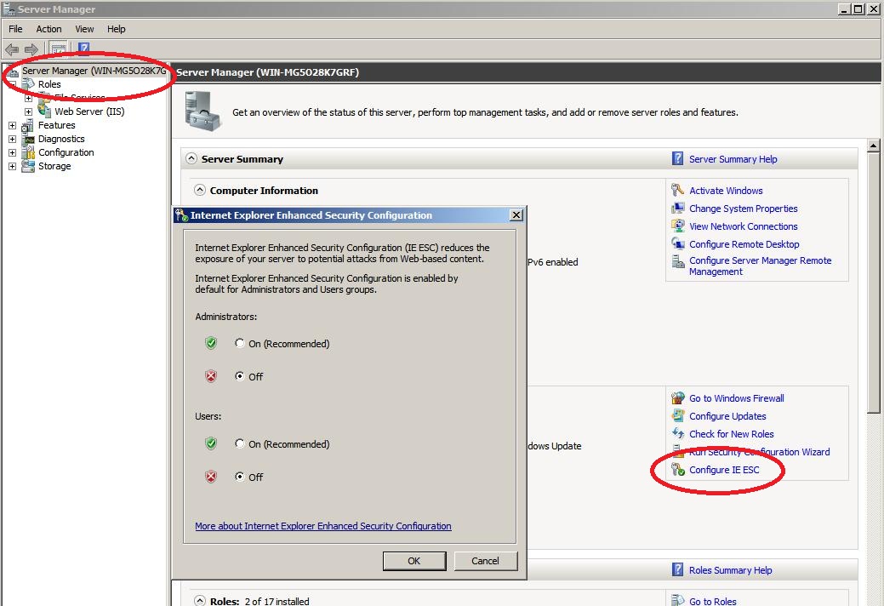Open More about Internet Explorer Enhanced Security link
Image resolution: width=884 pixels, height=606 pixels.
click(323, 526)
